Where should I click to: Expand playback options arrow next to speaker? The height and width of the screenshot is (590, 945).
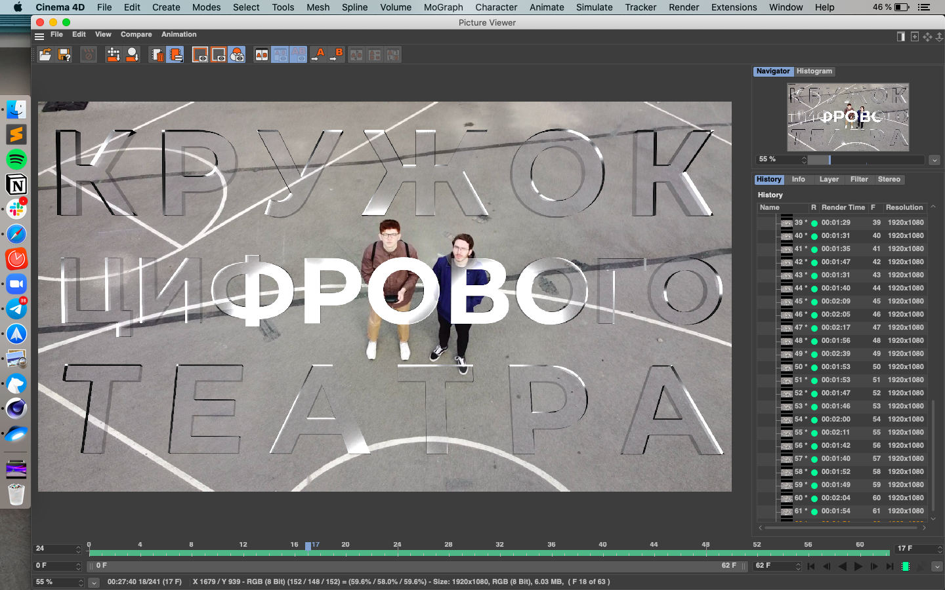[x=937, y=566]
